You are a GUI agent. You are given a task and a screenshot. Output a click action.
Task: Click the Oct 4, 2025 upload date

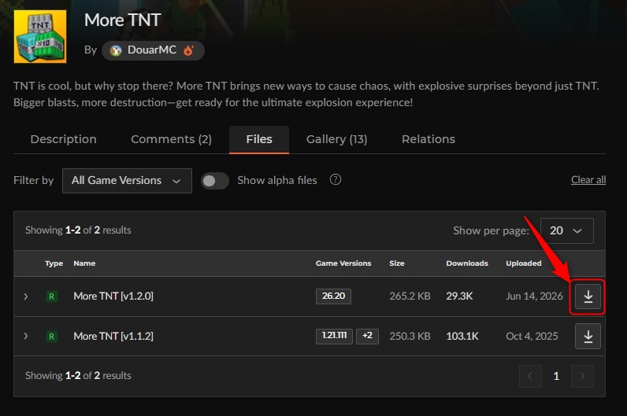coord(532,336)
